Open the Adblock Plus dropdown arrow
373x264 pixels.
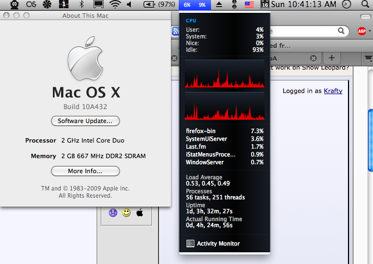click(x=370, y=31)
